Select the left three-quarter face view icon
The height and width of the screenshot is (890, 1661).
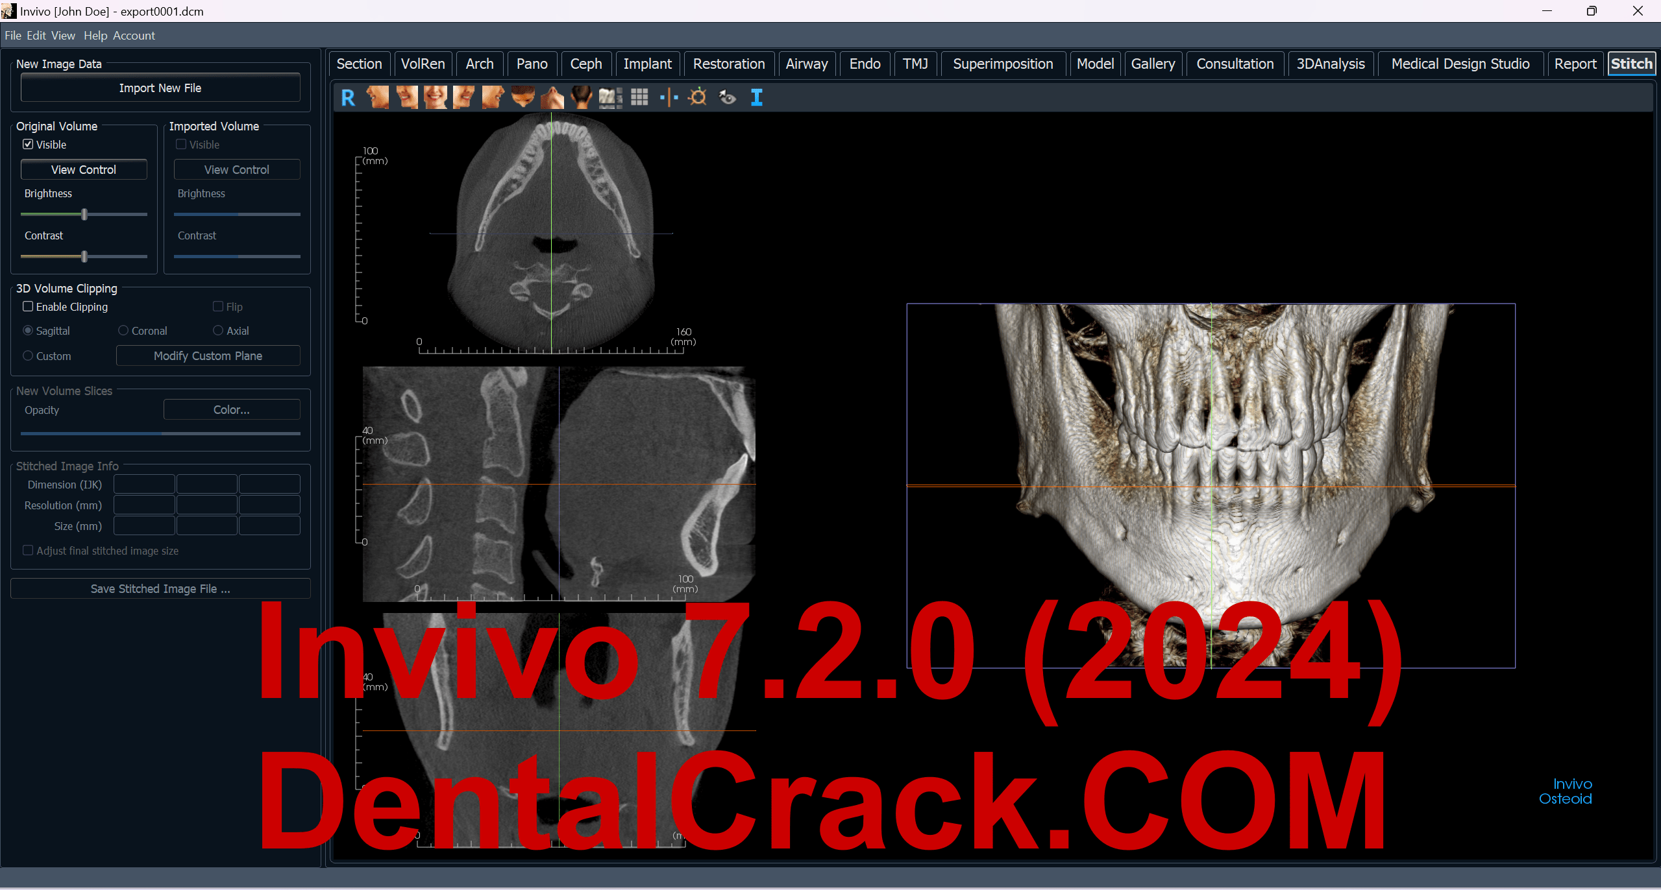click(407, 97)
